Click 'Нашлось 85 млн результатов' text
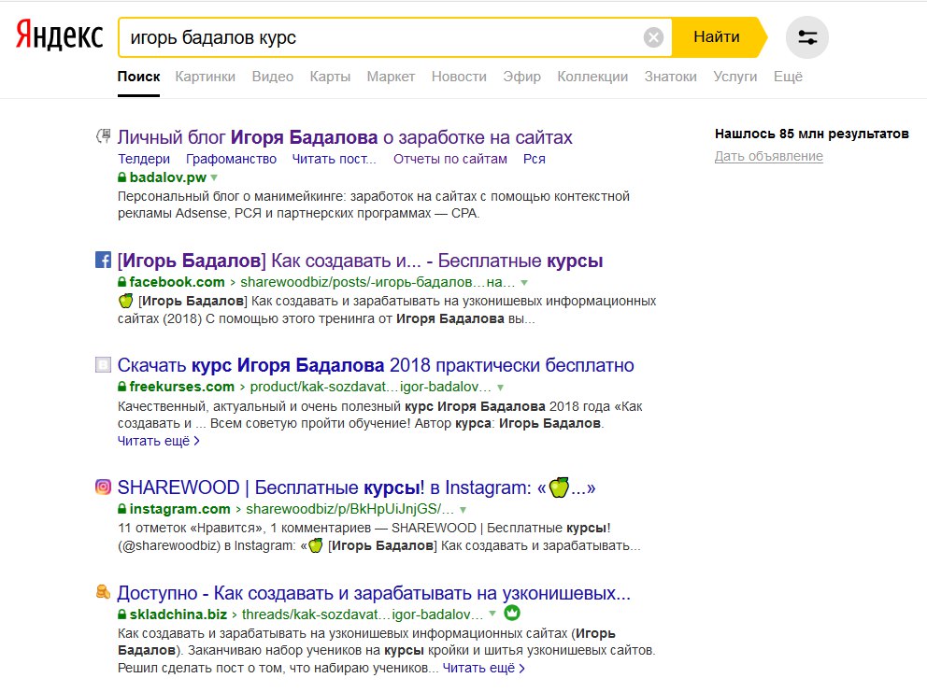 tap(812, 134)
